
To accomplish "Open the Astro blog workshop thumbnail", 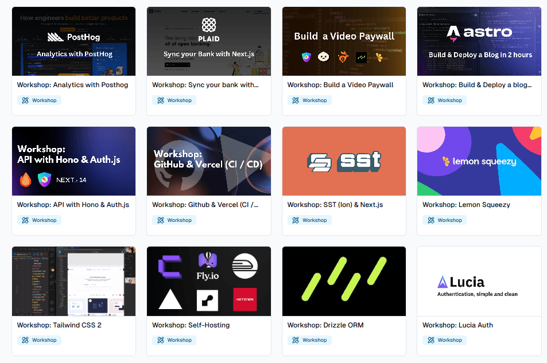I will tap(479, 41).
